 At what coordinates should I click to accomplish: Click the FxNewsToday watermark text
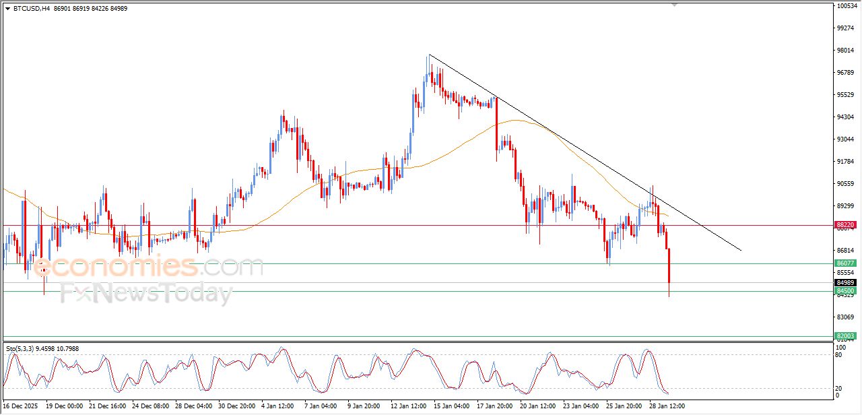pyautogui.click(x=146, y=294)
